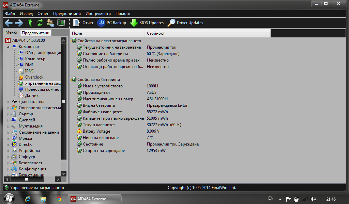Click the volume speaker tray icon

click(x=313, y=199)
